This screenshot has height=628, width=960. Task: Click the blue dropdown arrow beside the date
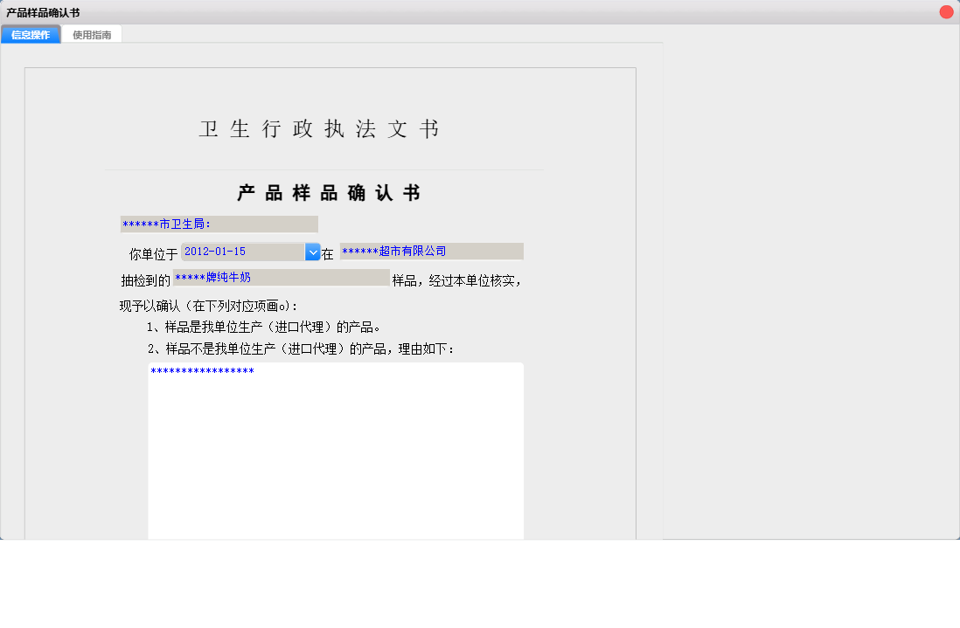[312, 252]
